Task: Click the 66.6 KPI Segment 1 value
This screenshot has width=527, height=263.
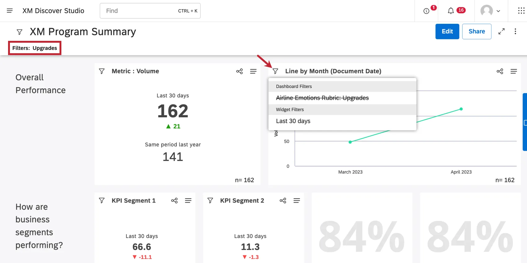Action: click(142, 247)
